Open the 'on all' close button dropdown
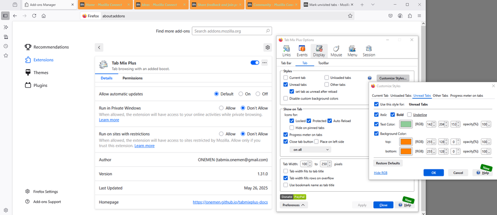Viewport: 497px width, 215px height. coord(310,149)
